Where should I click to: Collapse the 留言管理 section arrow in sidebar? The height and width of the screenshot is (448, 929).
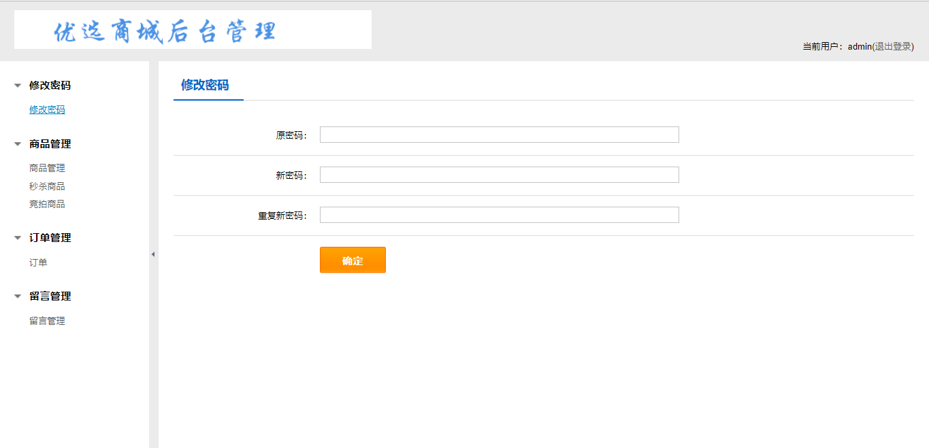point(18,296)
